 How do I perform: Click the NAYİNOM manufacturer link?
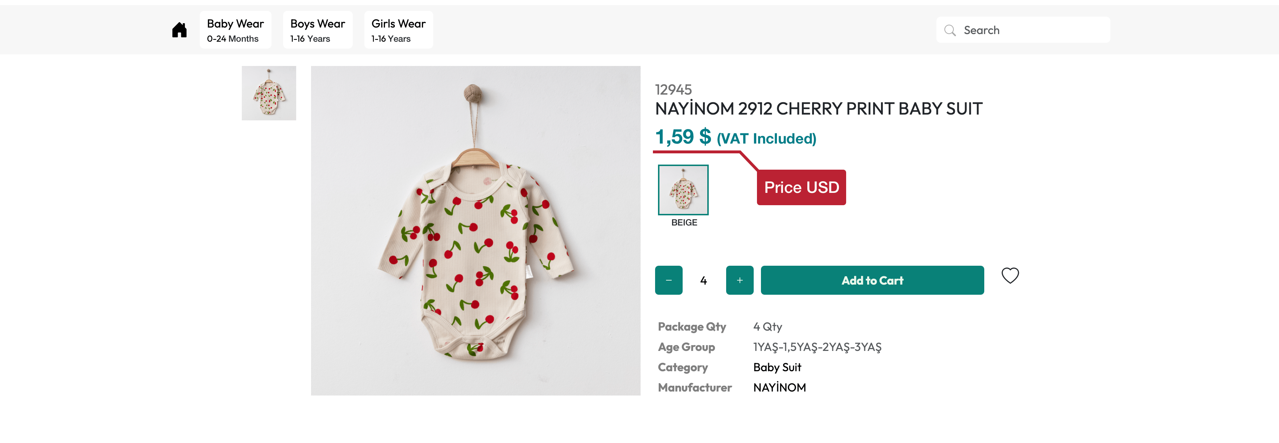click(779, 388)
